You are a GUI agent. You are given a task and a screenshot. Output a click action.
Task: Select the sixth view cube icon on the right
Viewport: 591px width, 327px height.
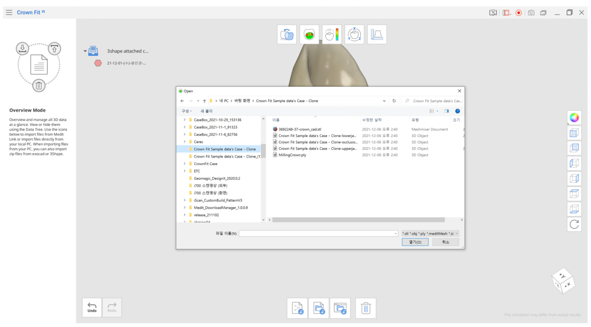point(574,209)
